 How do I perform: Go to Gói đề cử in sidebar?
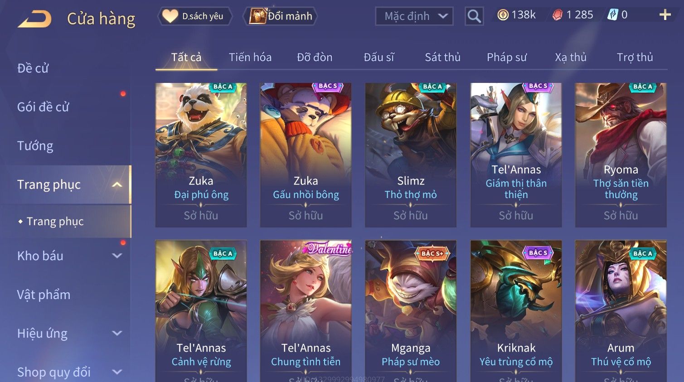[43, 107]
